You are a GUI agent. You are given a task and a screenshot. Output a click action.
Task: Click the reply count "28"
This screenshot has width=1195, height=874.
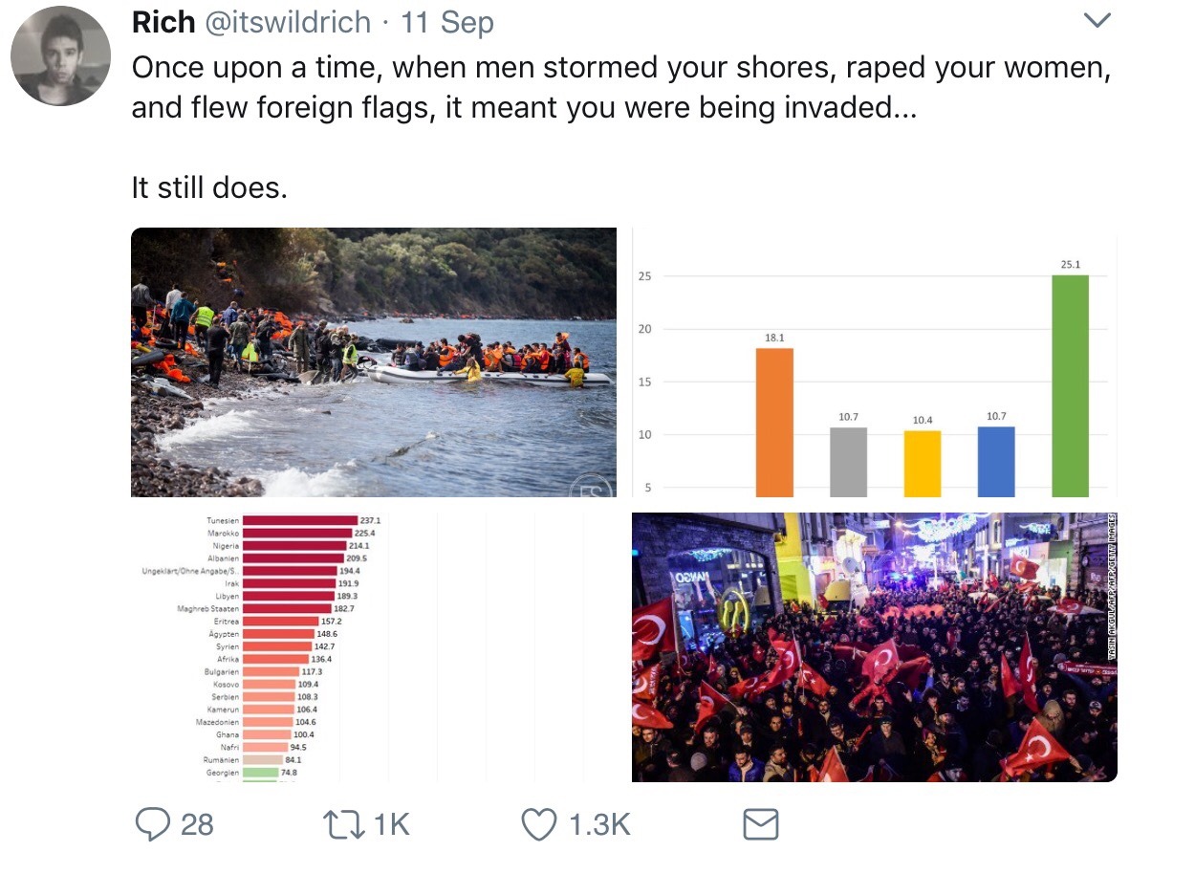click(x=197, y=824)
